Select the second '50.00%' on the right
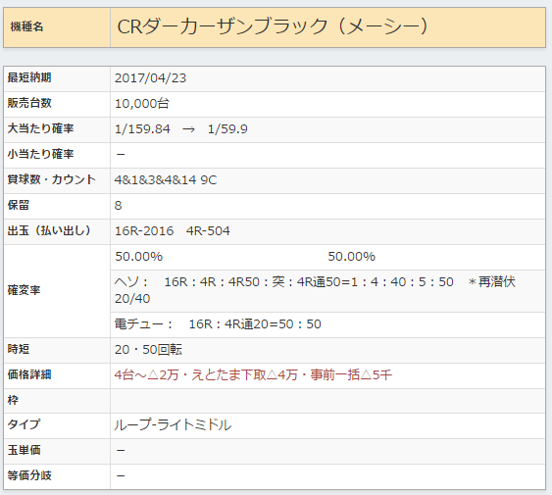Image resolution: width=552 pixels, height=495 pixels. 352,257
